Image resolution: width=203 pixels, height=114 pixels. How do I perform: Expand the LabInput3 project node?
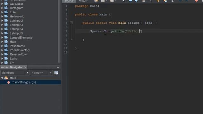(2, 25)
